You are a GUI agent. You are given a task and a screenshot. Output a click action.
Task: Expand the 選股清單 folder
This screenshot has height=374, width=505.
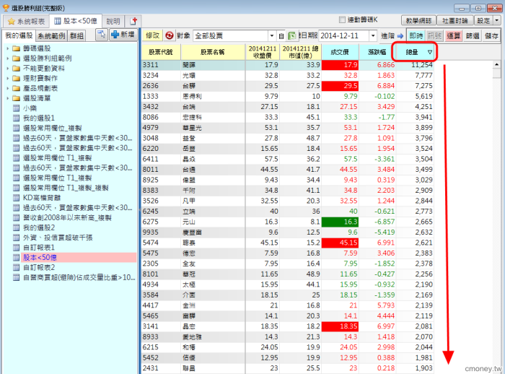point(7,98)
